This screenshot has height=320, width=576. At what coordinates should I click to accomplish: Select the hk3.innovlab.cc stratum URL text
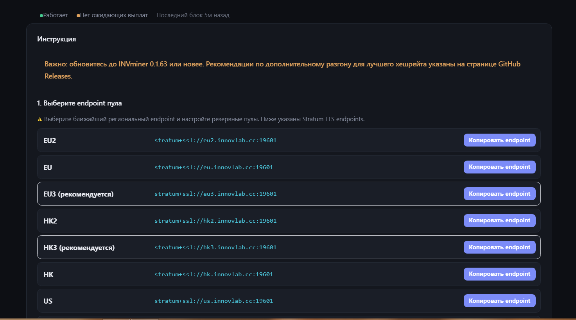click(x=215, y=247)
